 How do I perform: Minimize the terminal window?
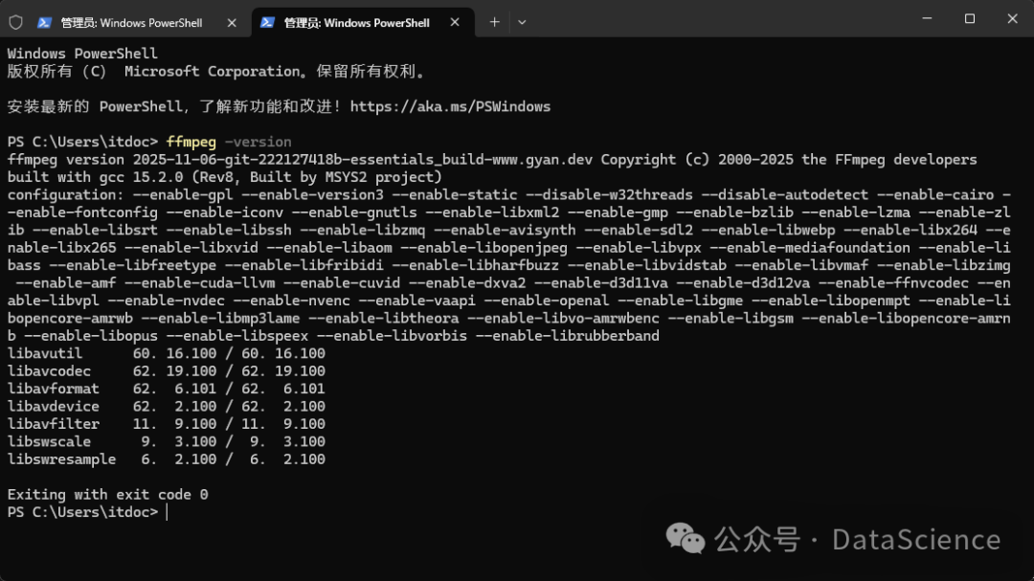[x=927, y=18]
